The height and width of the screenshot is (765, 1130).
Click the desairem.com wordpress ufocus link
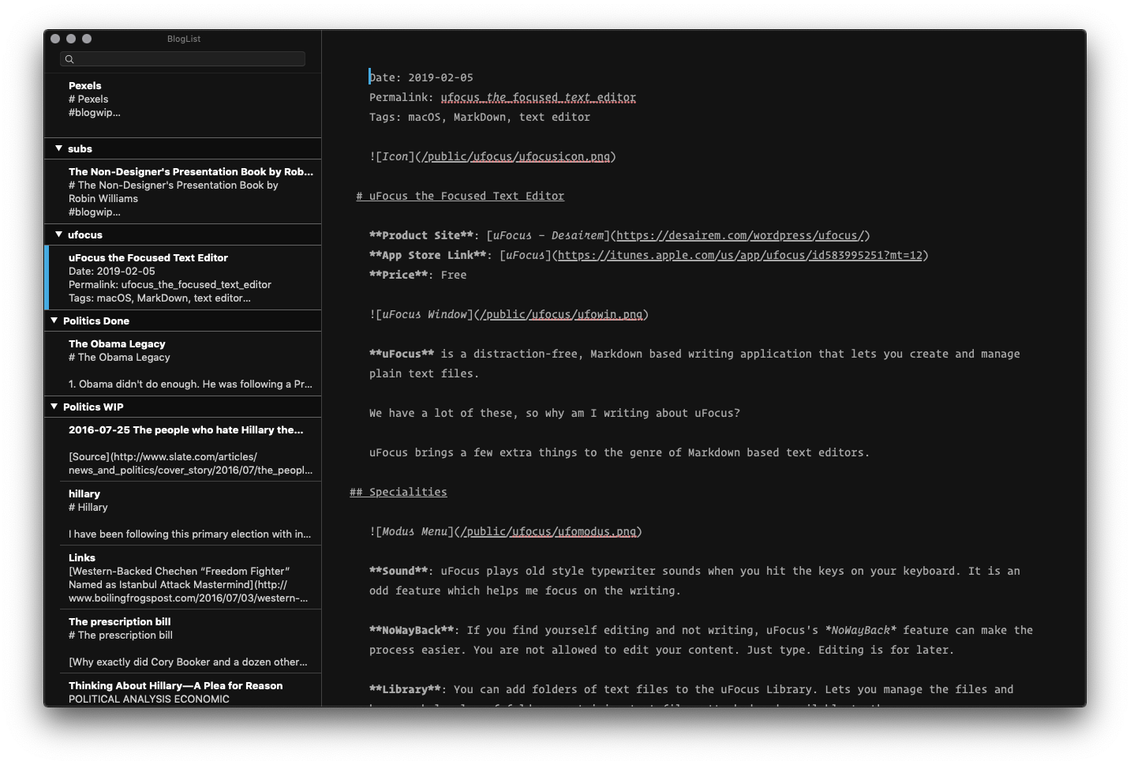click(740, 235)
